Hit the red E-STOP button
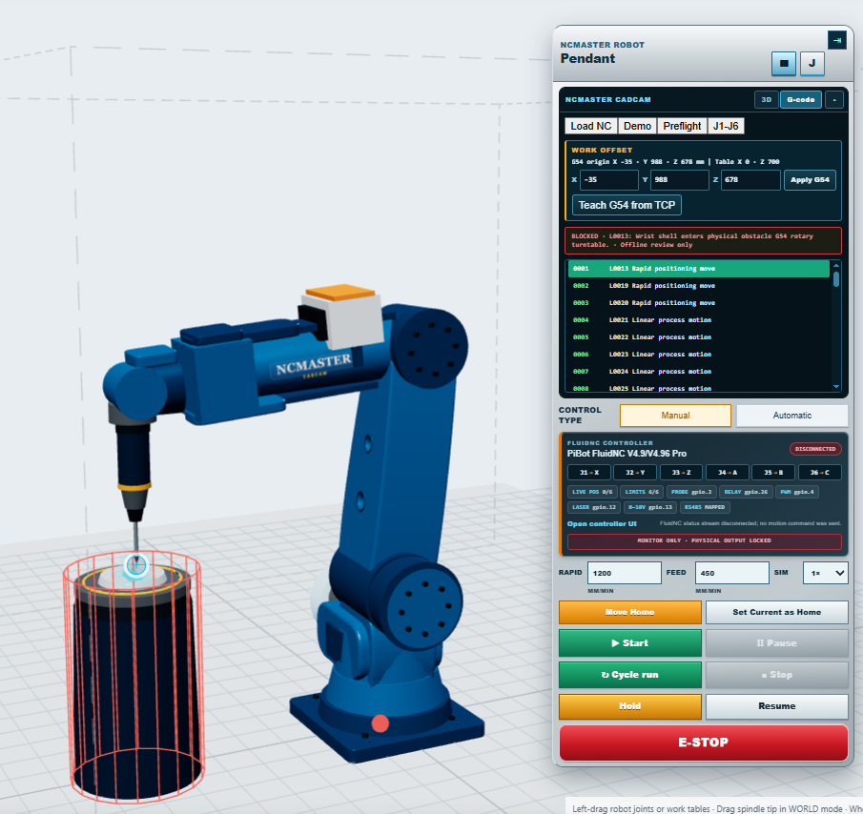The height and width of the screenshot is (814, 863). click(704, 743)
